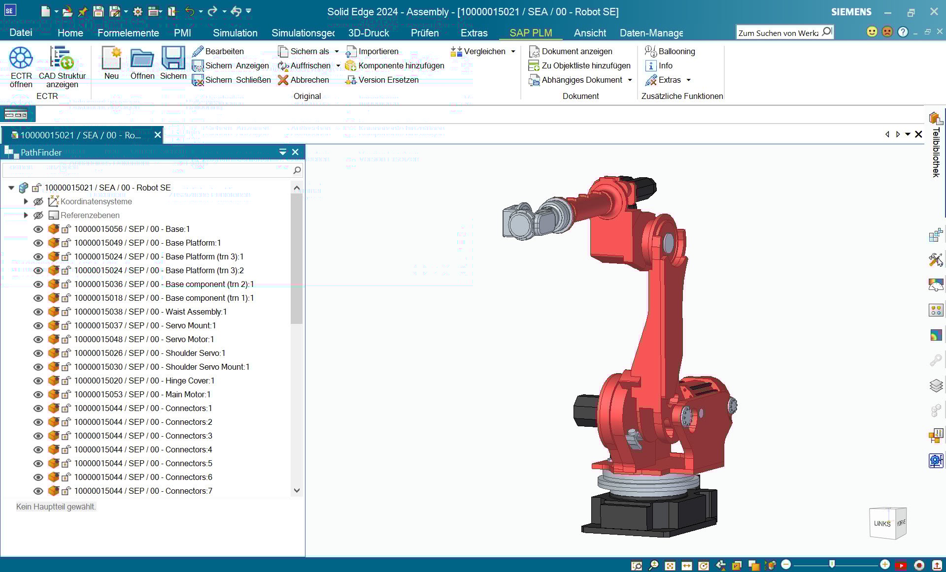Click the Abbrechen red X icon
946x572 pixels.
pyautogui.click(x=283, y=80)
